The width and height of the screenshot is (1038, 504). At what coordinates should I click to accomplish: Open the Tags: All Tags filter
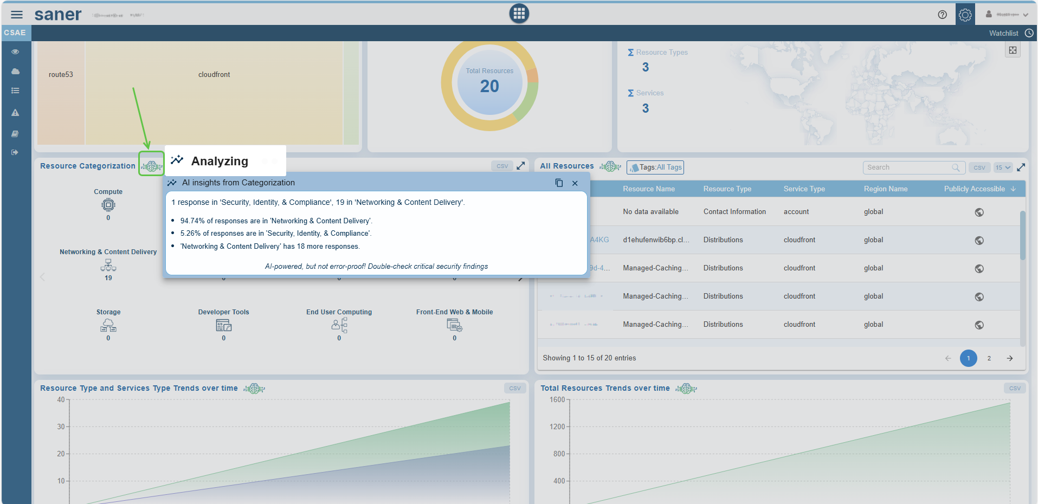coord(655,167)
